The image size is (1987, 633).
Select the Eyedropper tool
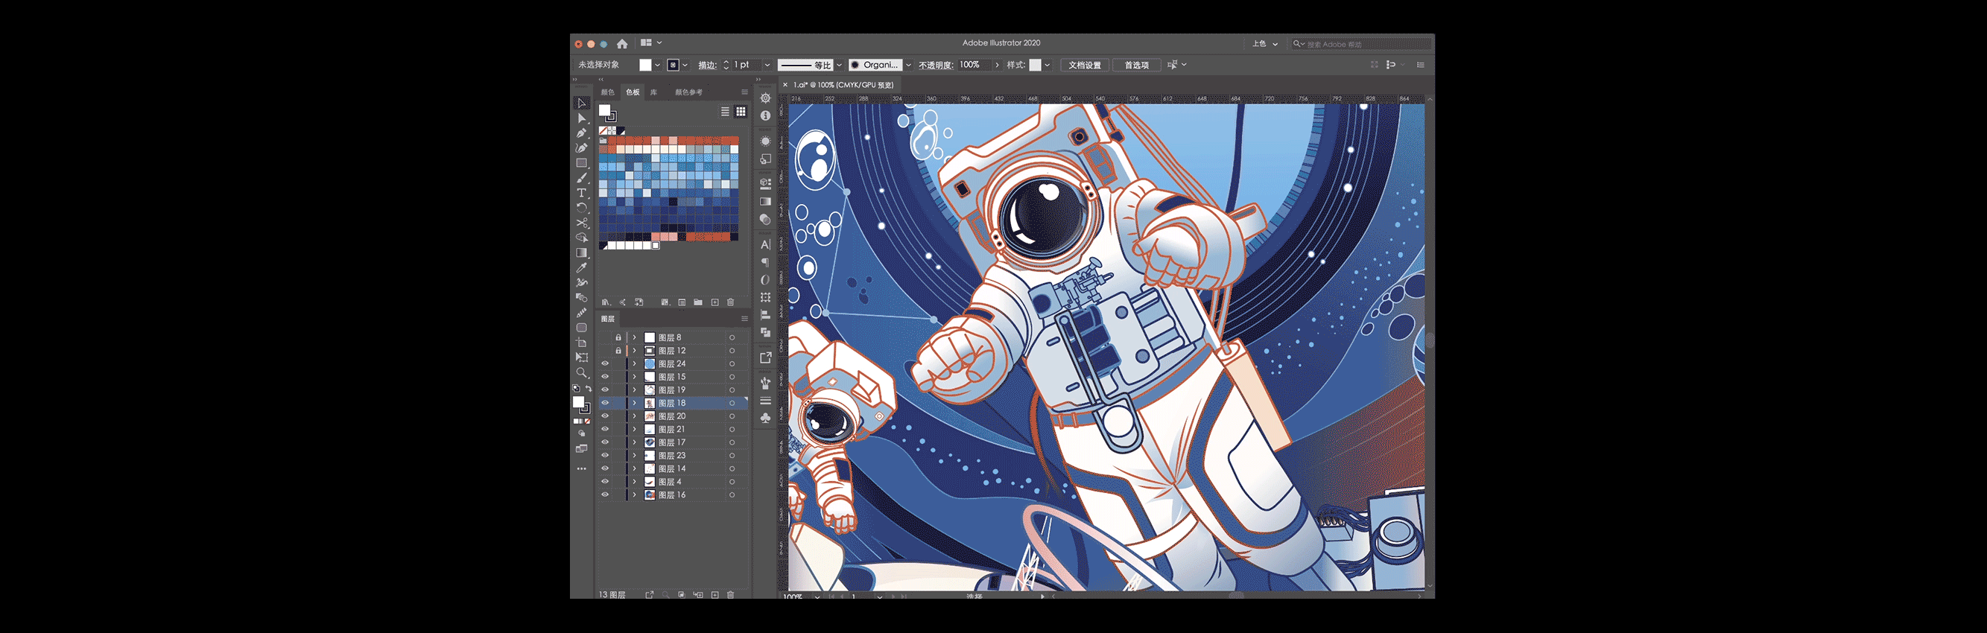(583, 267)
